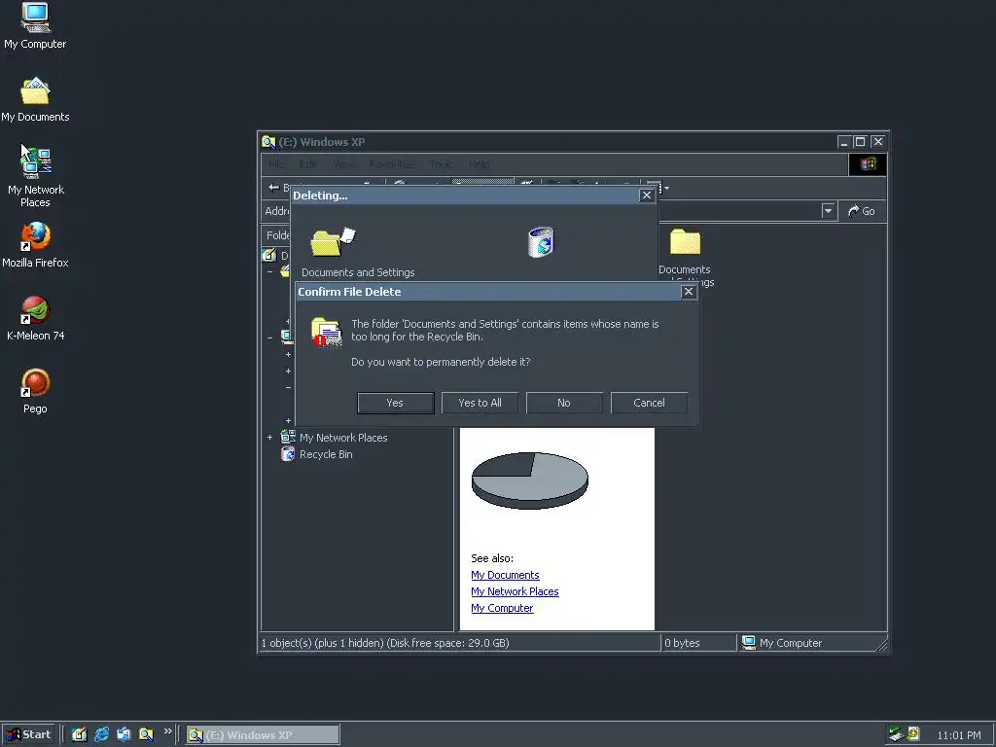The height and width of the screenshot is (747, 996).
Task: Select (E:) Windows XP taskbar button
Action: tap(263, 735)
